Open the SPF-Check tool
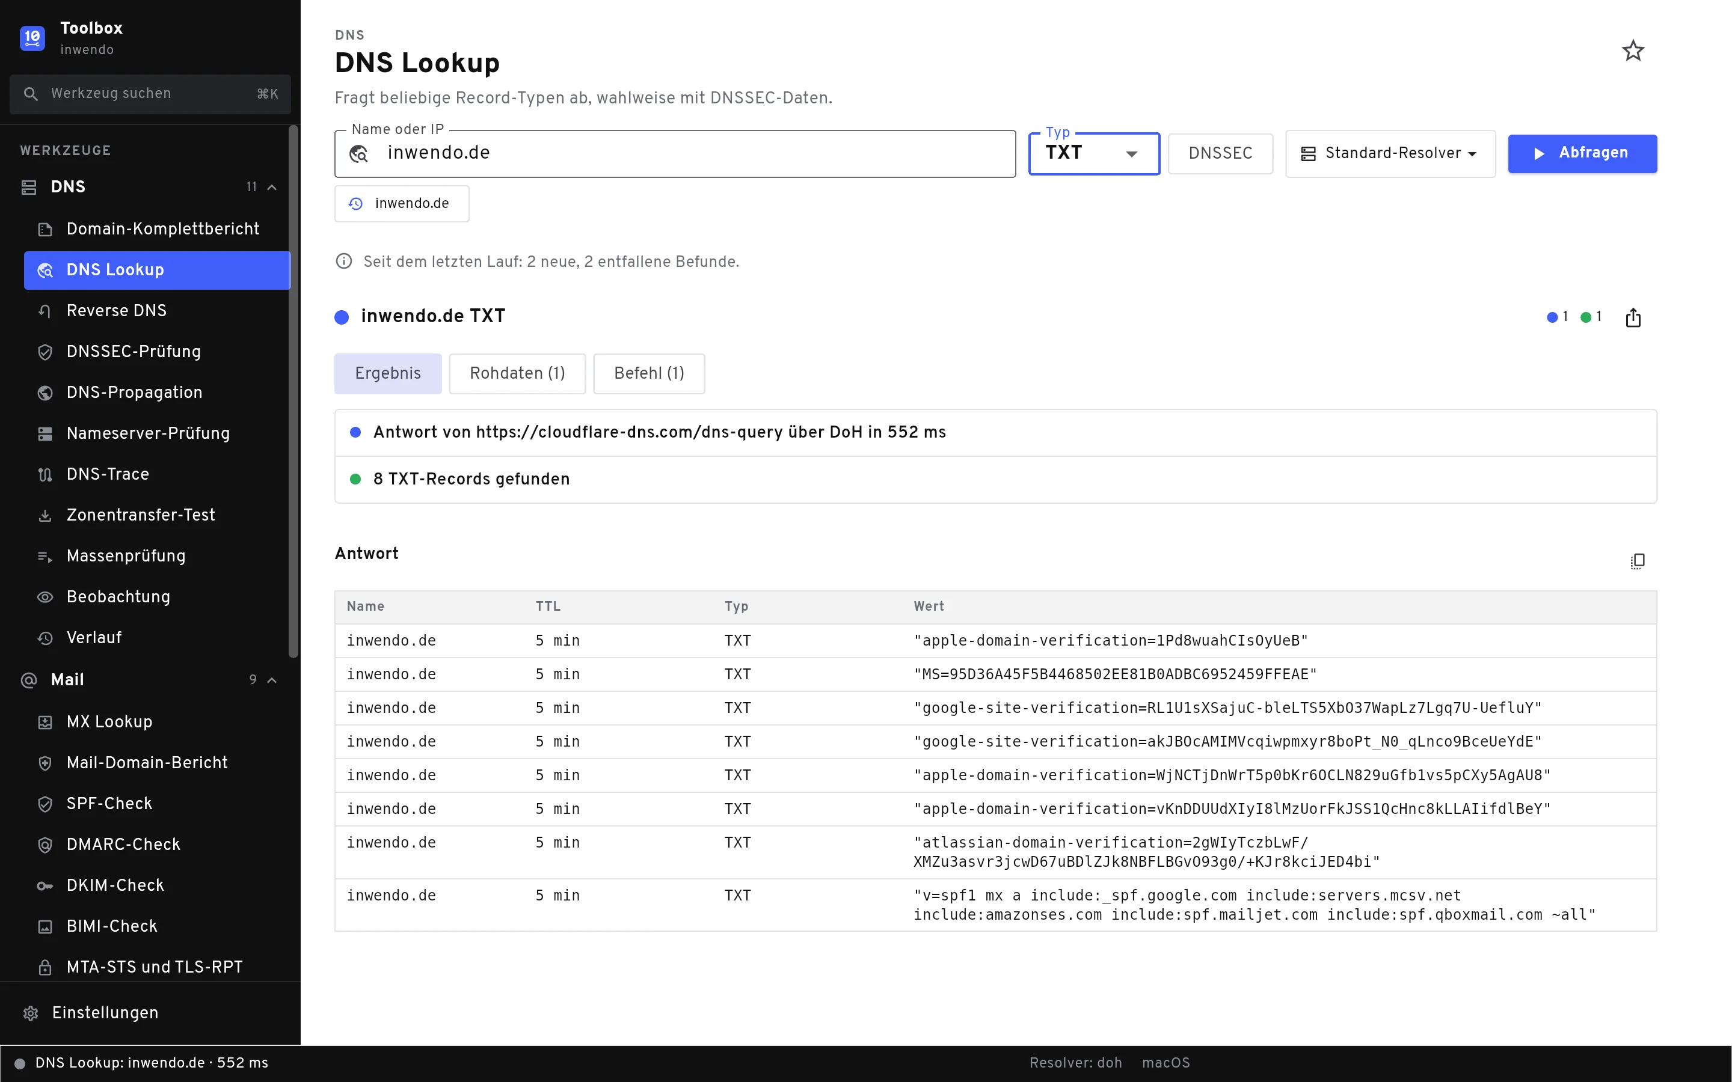Image resolution: width=1732 pixels, height=1082 pixels. 157,803
